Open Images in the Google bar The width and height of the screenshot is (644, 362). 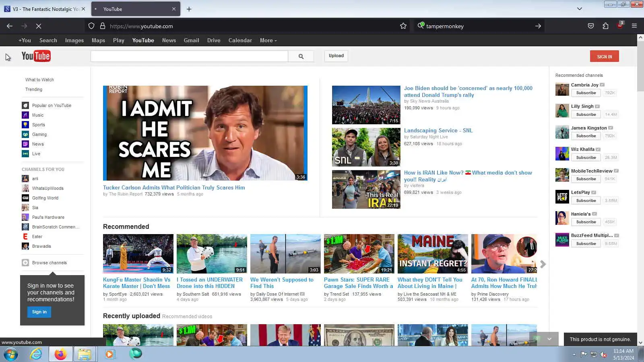coord(74,40)
